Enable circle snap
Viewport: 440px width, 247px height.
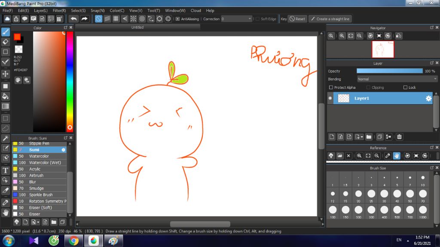[142, 19]
